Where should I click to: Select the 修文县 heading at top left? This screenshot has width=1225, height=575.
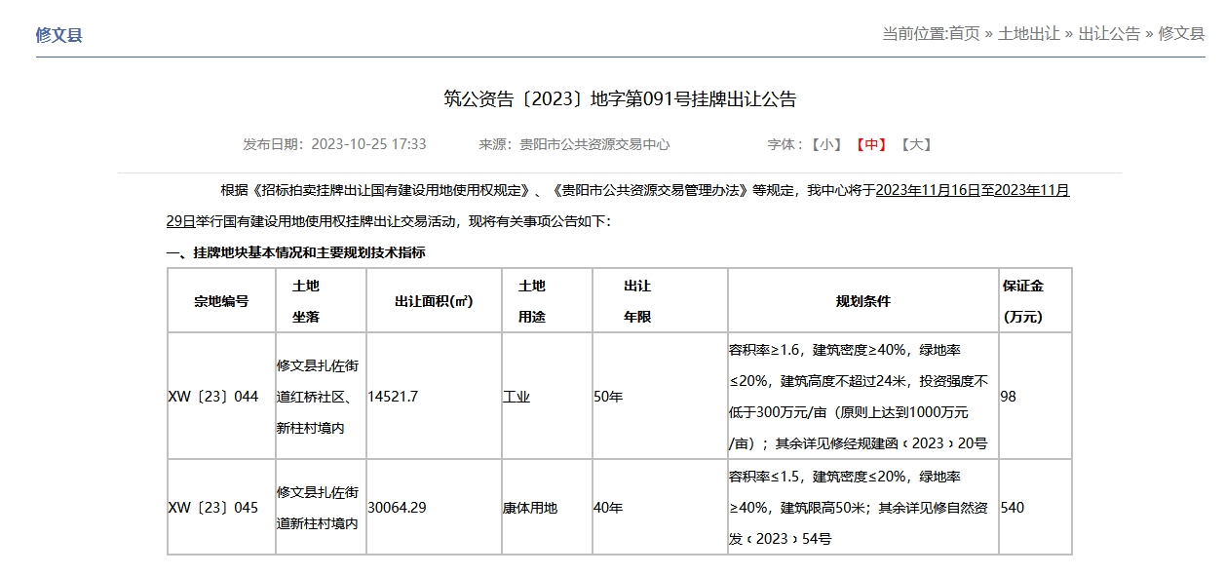pos(59,35)
